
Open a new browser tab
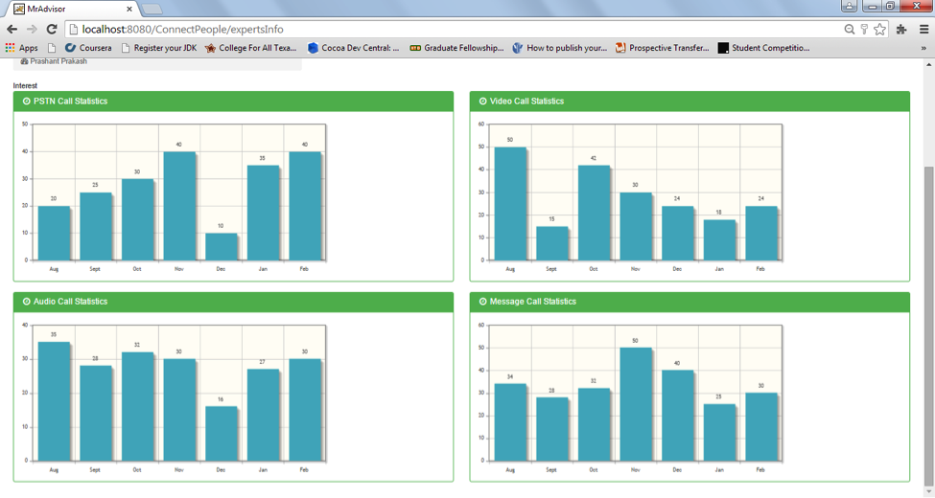[152, 9]
